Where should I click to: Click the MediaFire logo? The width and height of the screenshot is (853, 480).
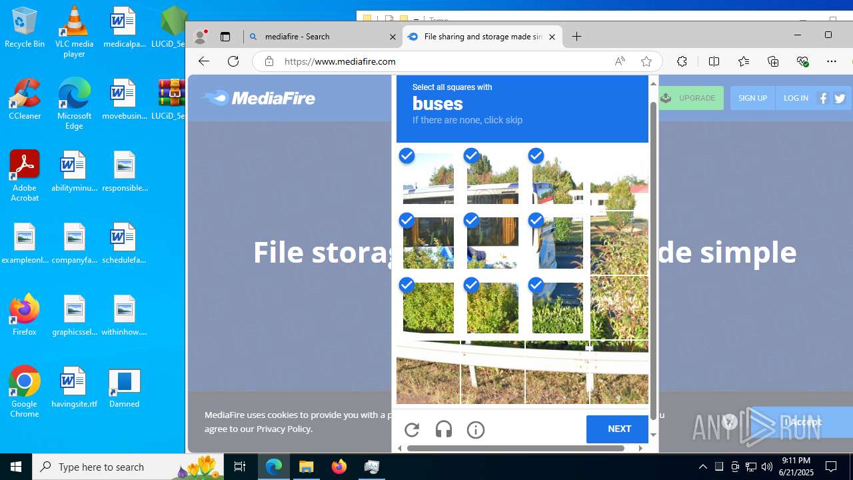(259, 98)
